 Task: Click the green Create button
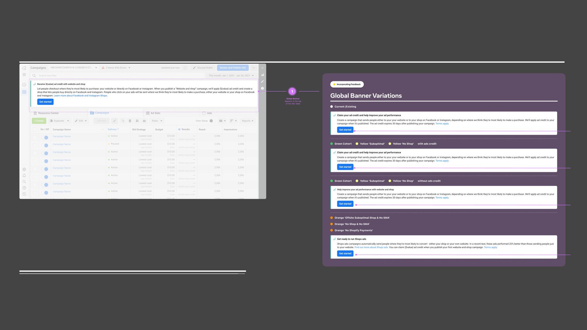pyautogui.click(x=39, y=121)
